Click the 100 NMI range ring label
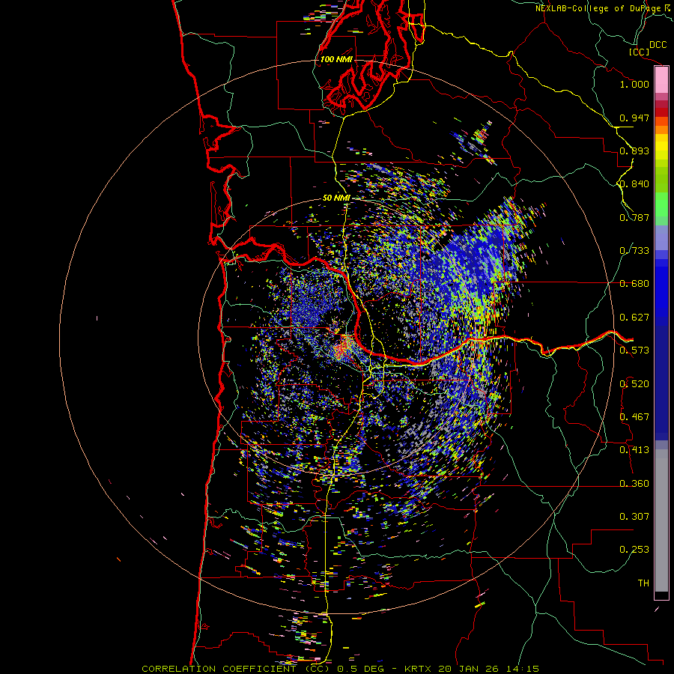 pos(336,59)
